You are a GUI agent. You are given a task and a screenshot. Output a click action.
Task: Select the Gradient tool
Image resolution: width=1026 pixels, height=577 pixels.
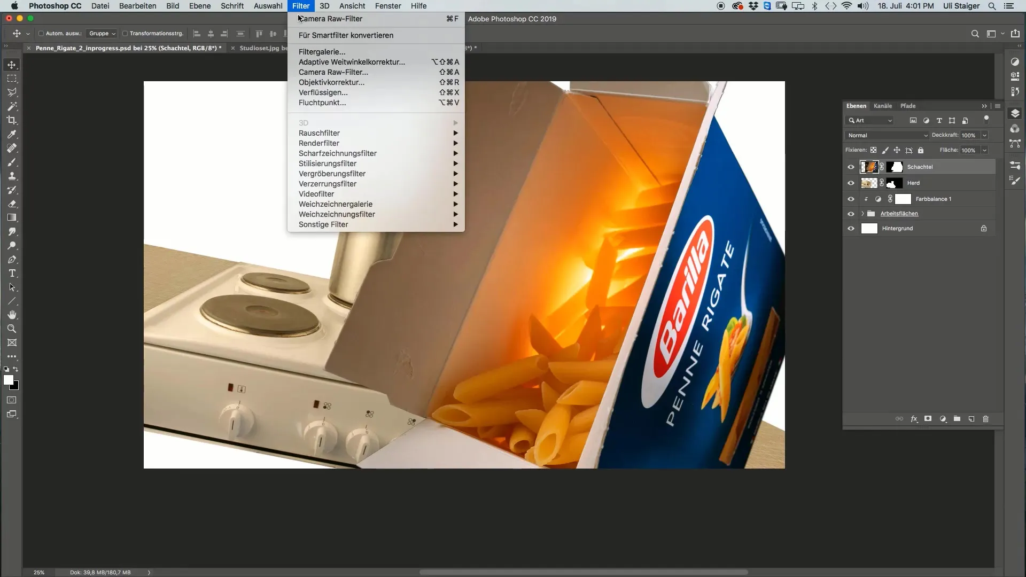[x=12, y=217]
